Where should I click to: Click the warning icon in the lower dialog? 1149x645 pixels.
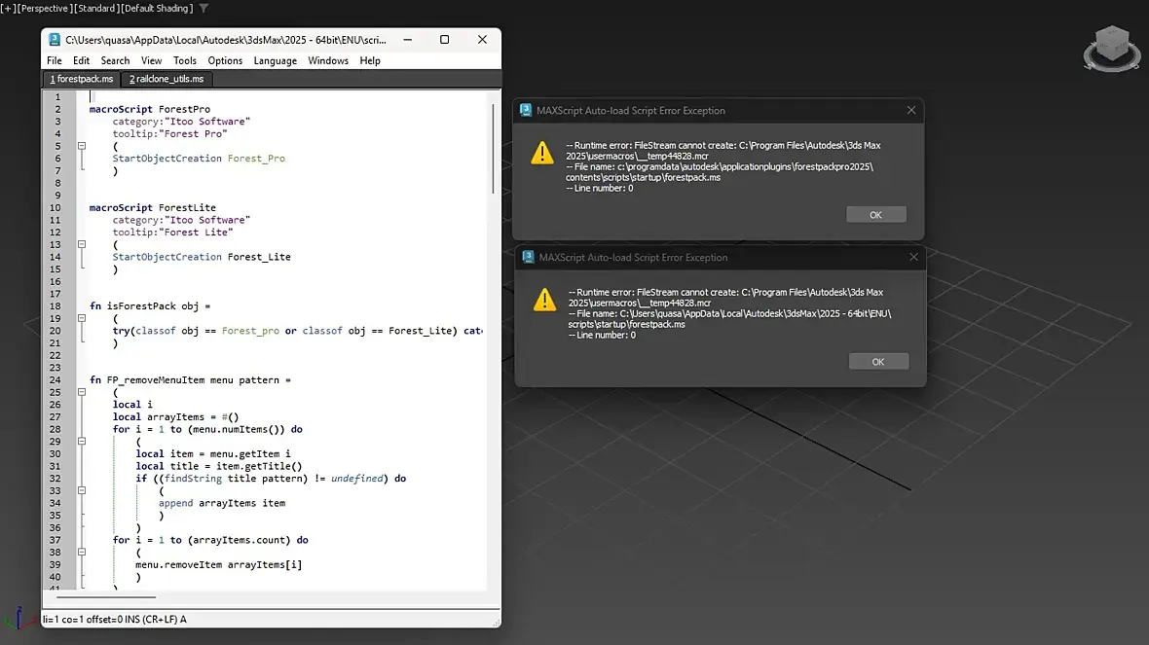(x=544, y=300)
